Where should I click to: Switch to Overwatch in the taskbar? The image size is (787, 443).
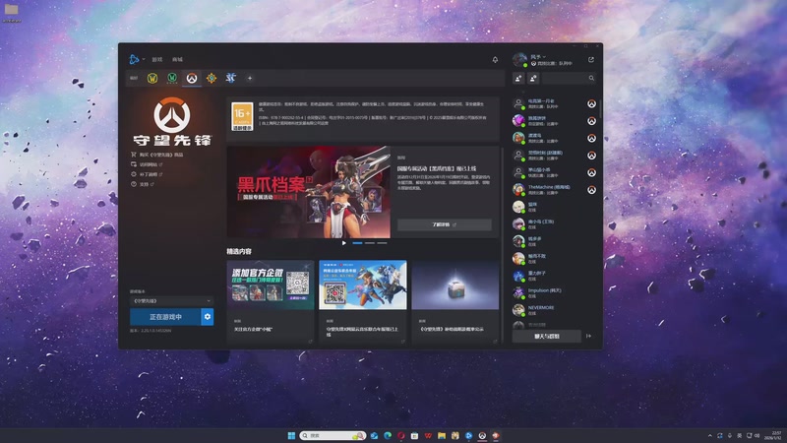click(x=482, y=435)
